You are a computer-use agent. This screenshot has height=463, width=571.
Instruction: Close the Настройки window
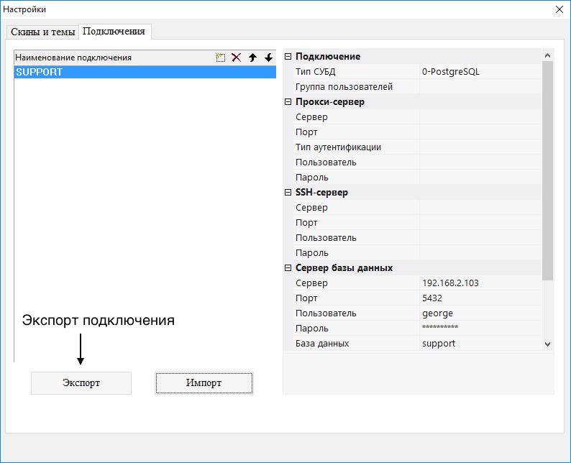(x=559, y=9)
